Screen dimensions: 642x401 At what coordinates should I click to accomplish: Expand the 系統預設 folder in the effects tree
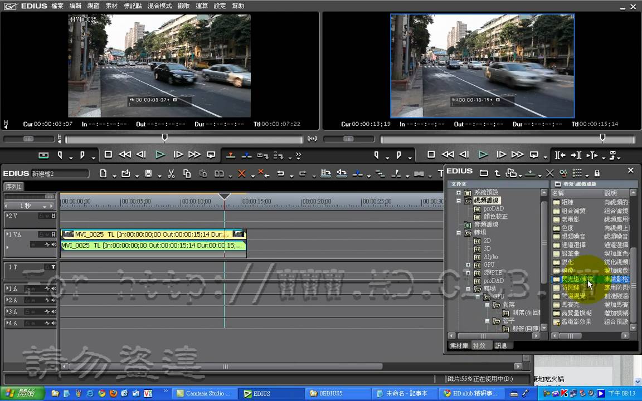click(459, 192)
